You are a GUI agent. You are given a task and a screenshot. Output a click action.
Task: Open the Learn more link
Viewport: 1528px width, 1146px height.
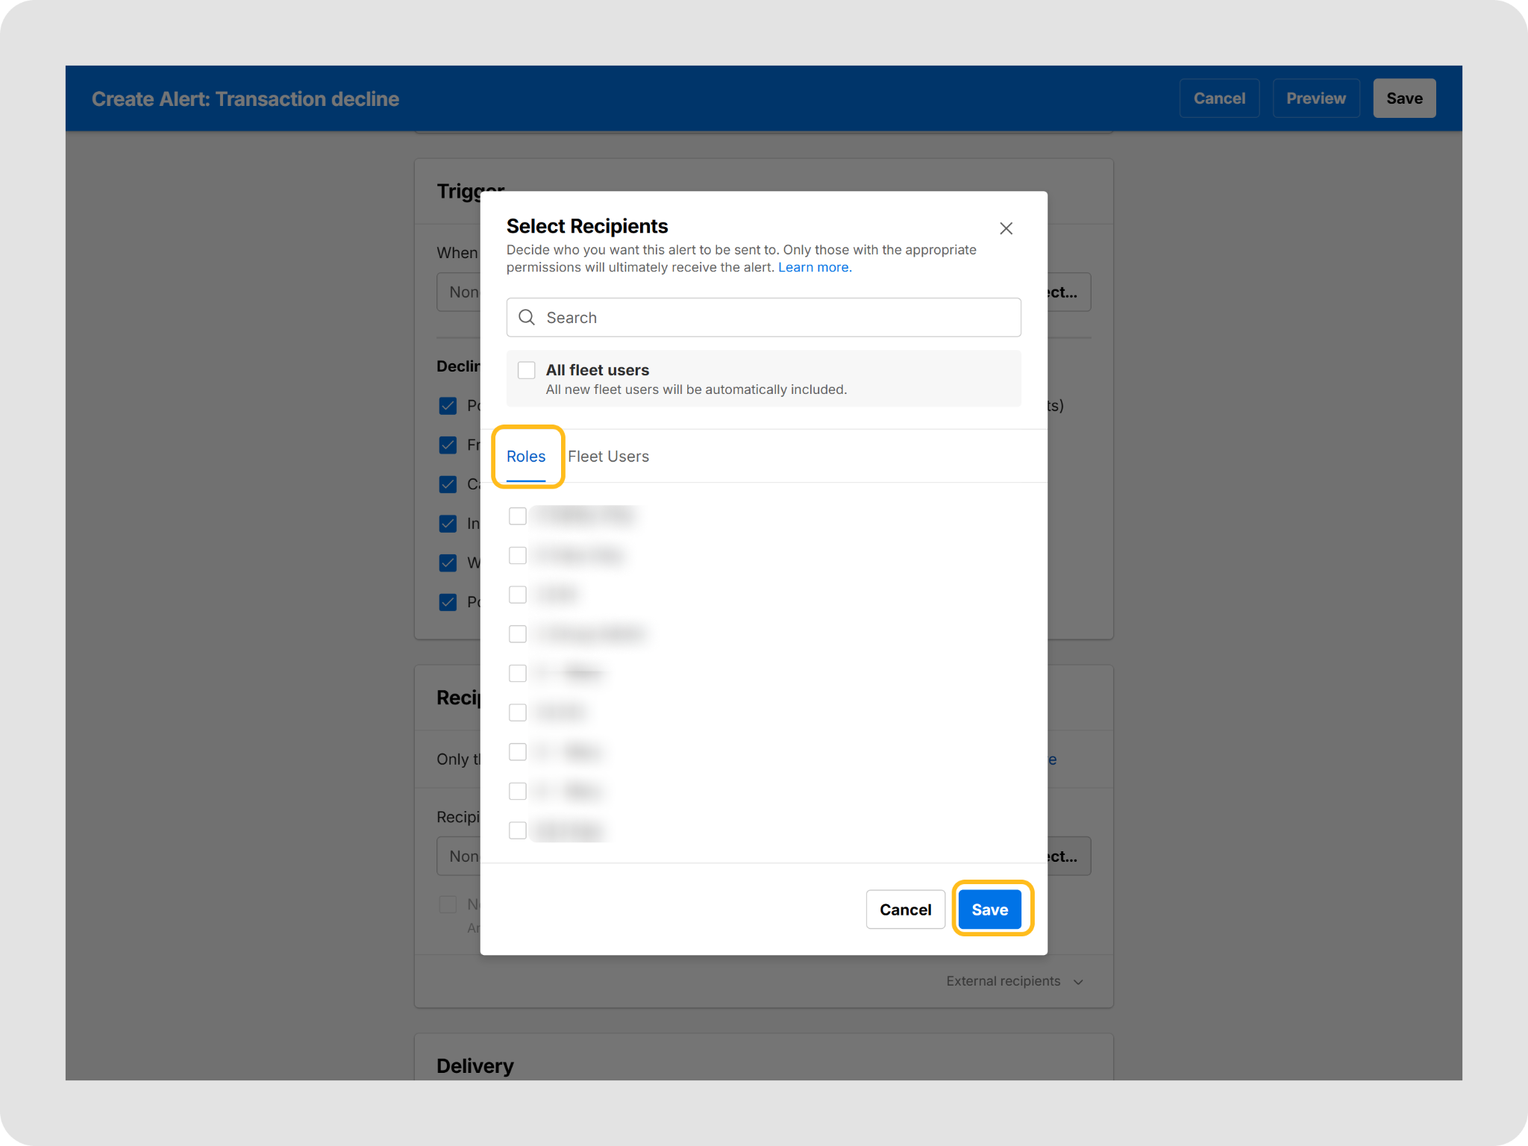[815, 267]
